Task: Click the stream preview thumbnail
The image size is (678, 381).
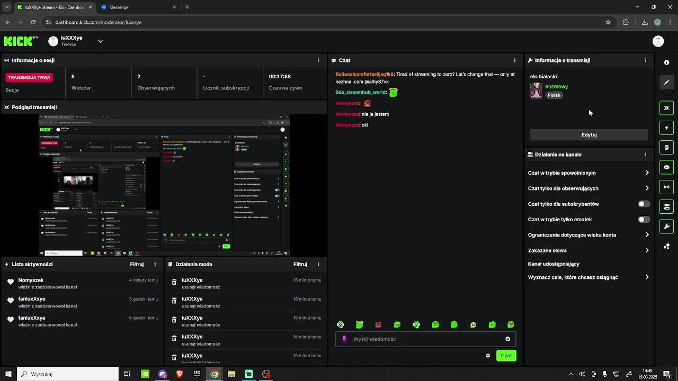Action: [x=164, y=185]
